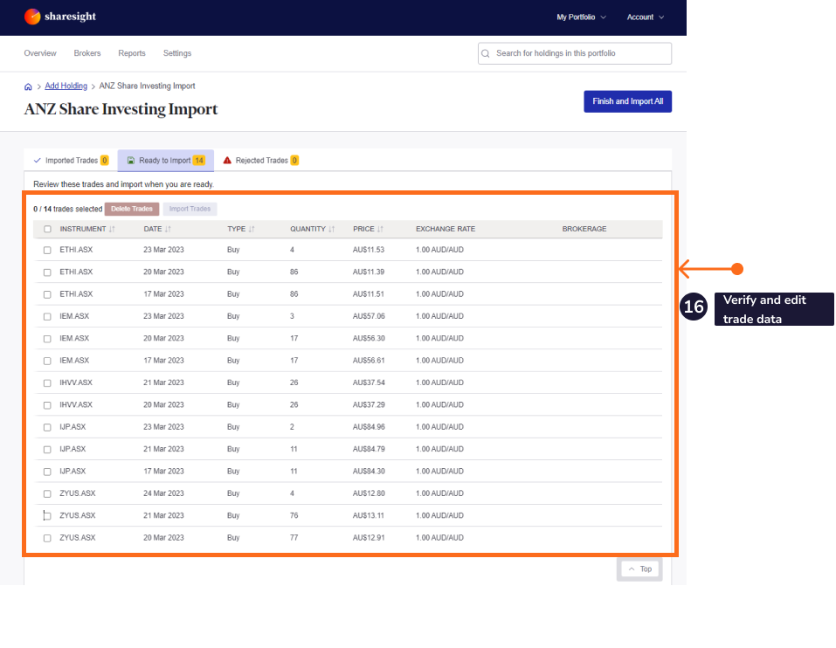836x648 pixels.
Task: Click the AU$11.53 price cell
Action: point(368,250)
